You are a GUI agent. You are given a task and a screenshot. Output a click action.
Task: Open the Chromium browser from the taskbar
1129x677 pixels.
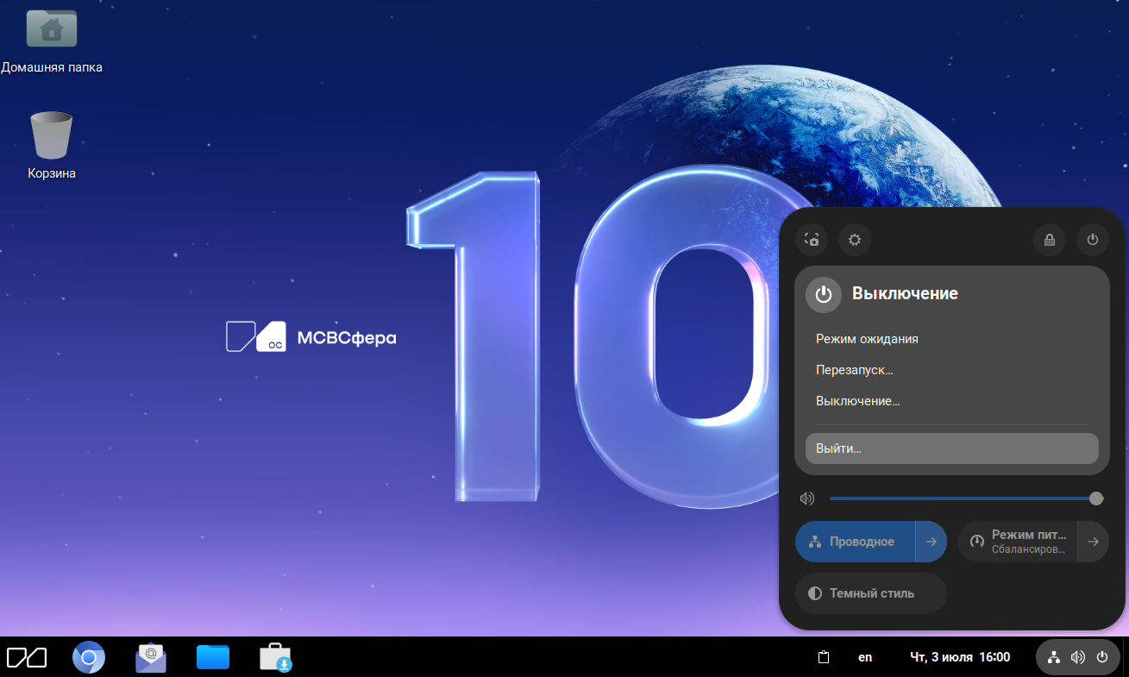(x=88, y=658)
